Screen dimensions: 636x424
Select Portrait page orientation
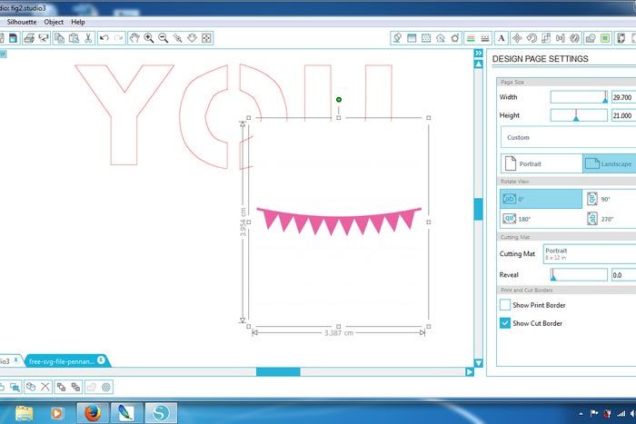tap(541, 163)
